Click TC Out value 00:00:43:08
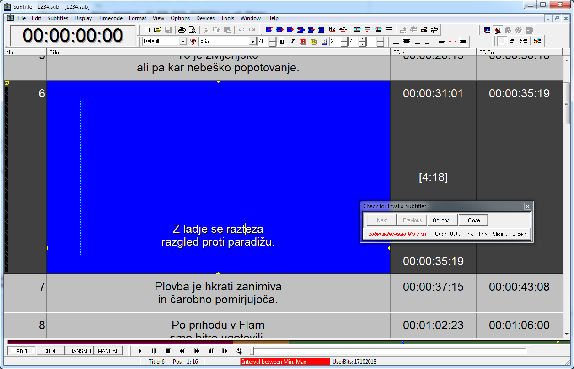The height and width of the screenshot is (369, 574). point(519,287)
